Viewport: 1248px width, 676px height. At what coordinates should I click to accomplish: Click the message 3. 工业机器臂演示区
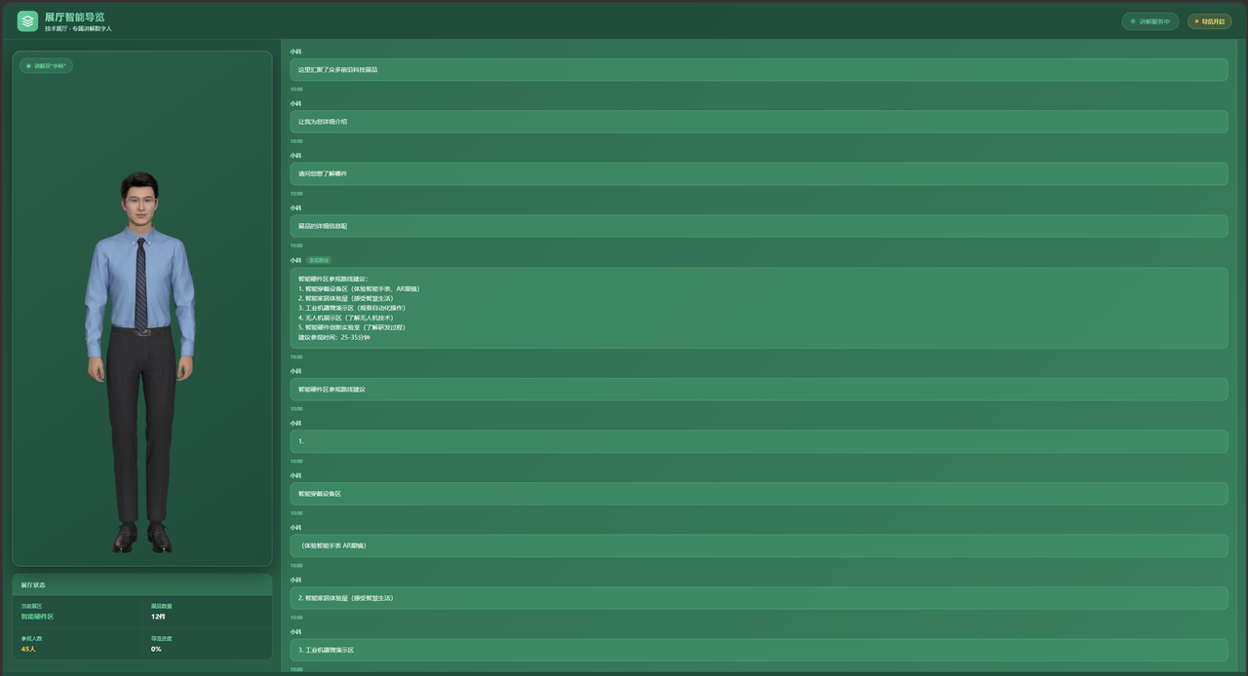coord(759,650)
